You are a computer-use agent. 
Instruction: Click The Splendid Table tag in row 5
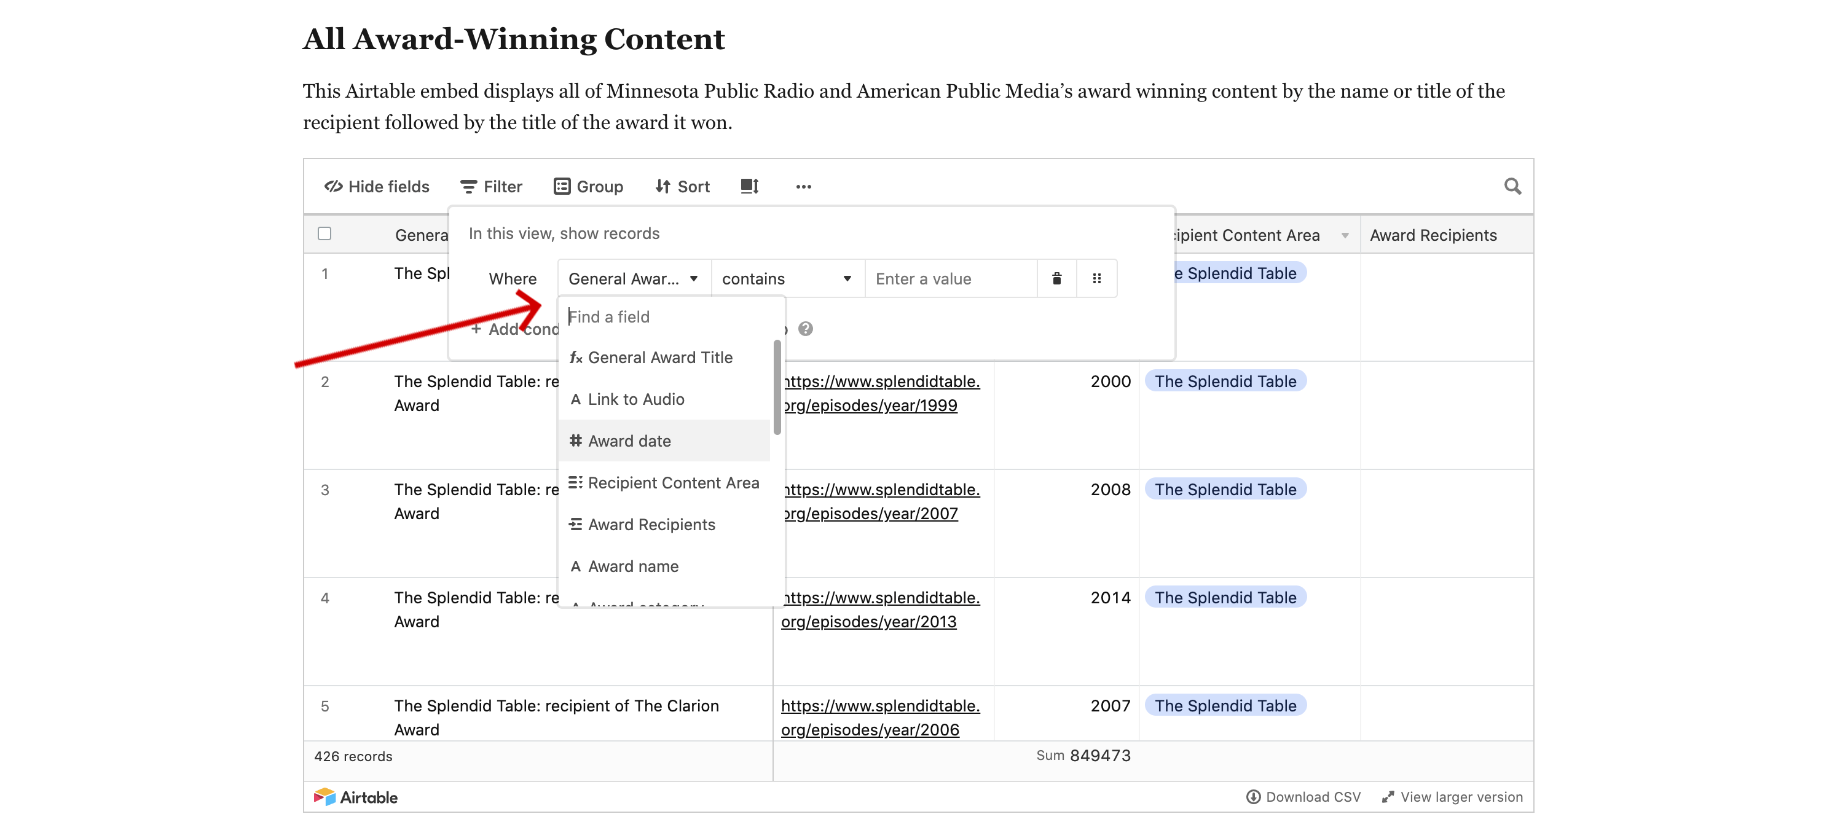click(x=1225, y=705)
